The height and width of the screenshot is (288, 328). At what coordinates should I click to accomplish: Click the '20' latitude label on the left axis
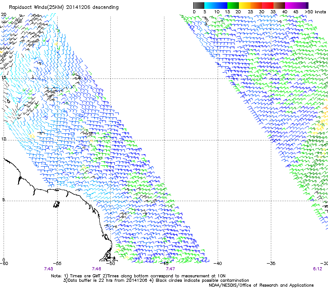click(x=4, y=15)
